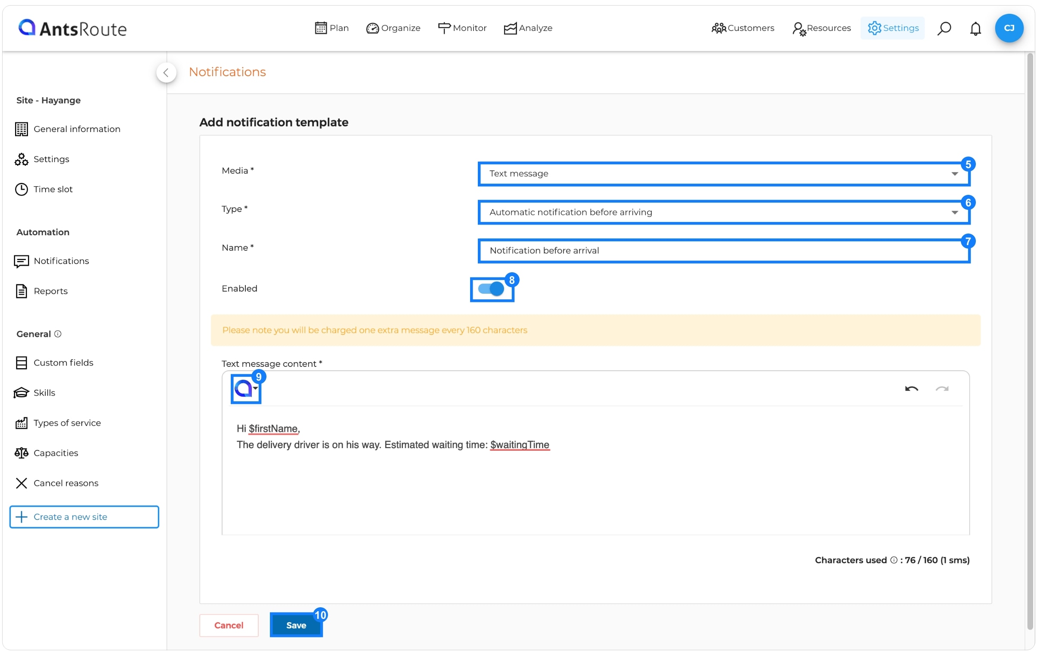Open Reports document icon
The width and height of the screenshot is (1037, 655).
(21, 291)
